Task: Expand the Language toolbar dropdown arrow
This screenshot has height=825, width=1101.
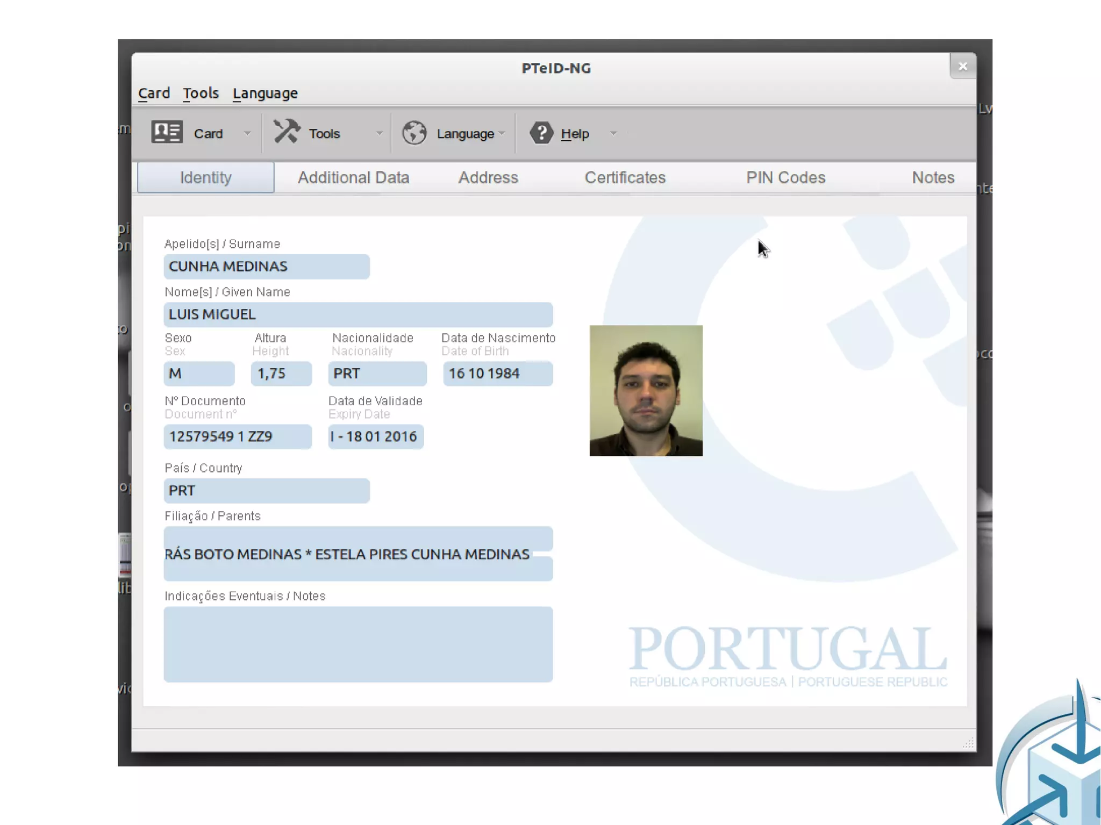Action: coord(502,133)
